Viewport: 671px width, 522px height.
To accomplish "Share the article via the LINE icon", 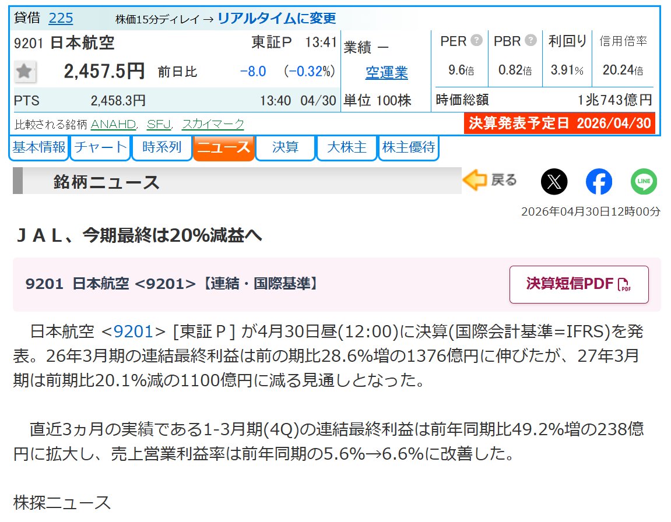I will tap(644, 182).
